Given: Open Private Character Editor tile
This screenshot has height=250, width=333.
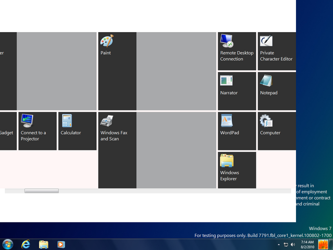Looking at the screenshot, I should pyautogui.click(x=276, y=51).
